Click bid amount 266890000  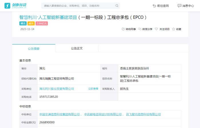click(47, 122)
